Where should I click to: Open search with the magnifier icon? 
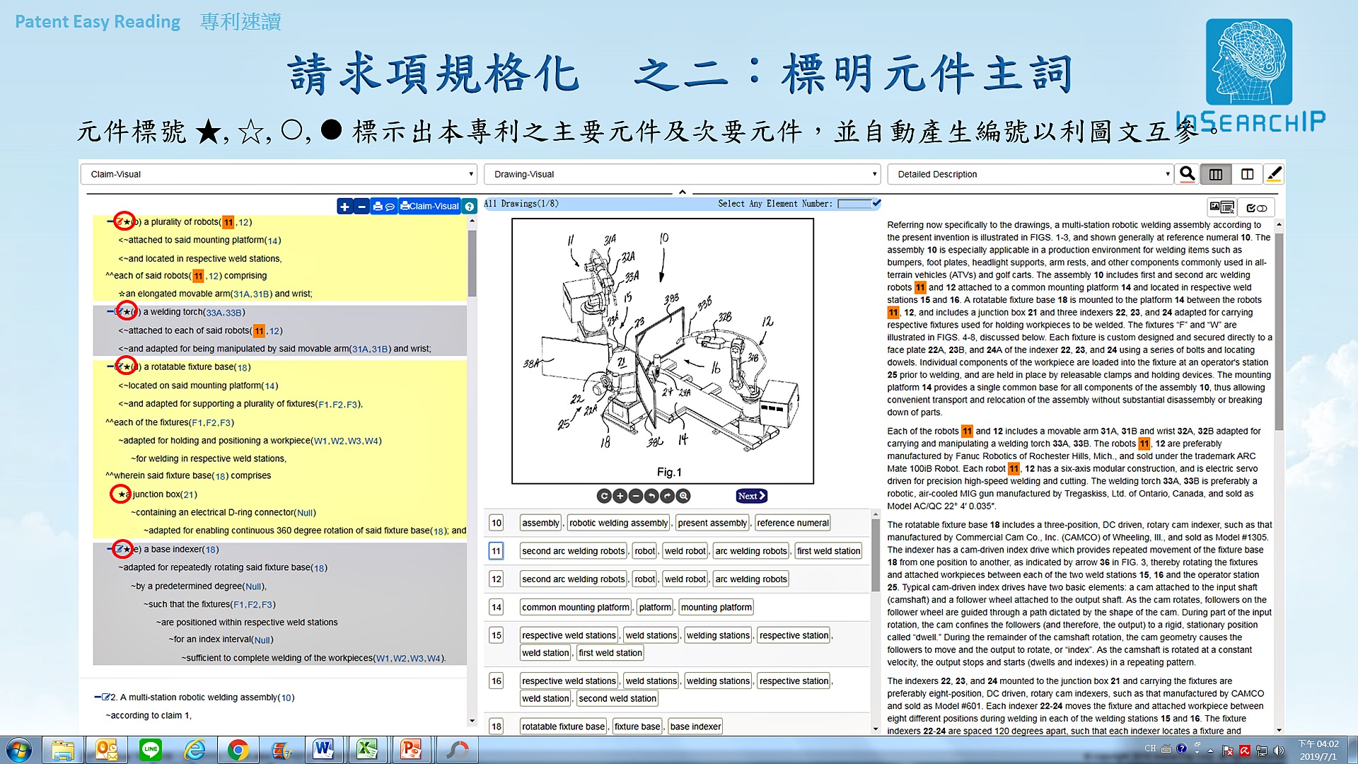[1188, 174]
